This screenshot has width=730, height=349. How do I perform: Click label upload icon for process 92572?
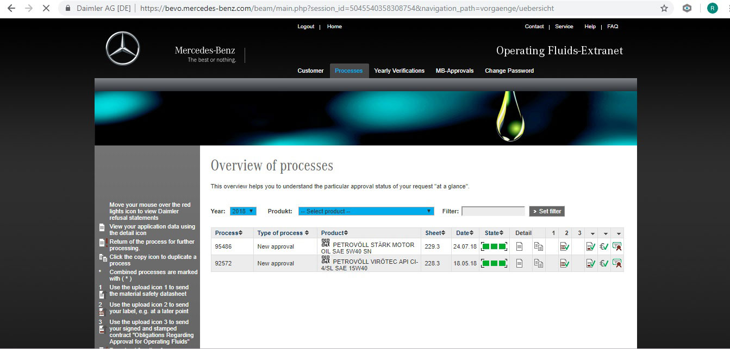pyautogui.click(x=565, y=263)
